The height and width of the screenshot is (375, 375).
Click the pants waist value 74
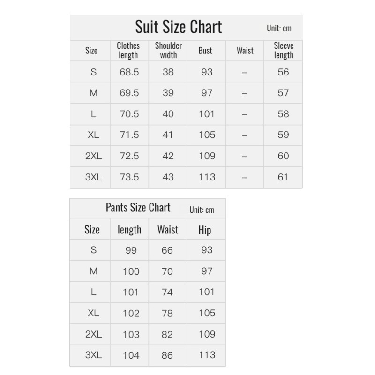pos(167,292)
